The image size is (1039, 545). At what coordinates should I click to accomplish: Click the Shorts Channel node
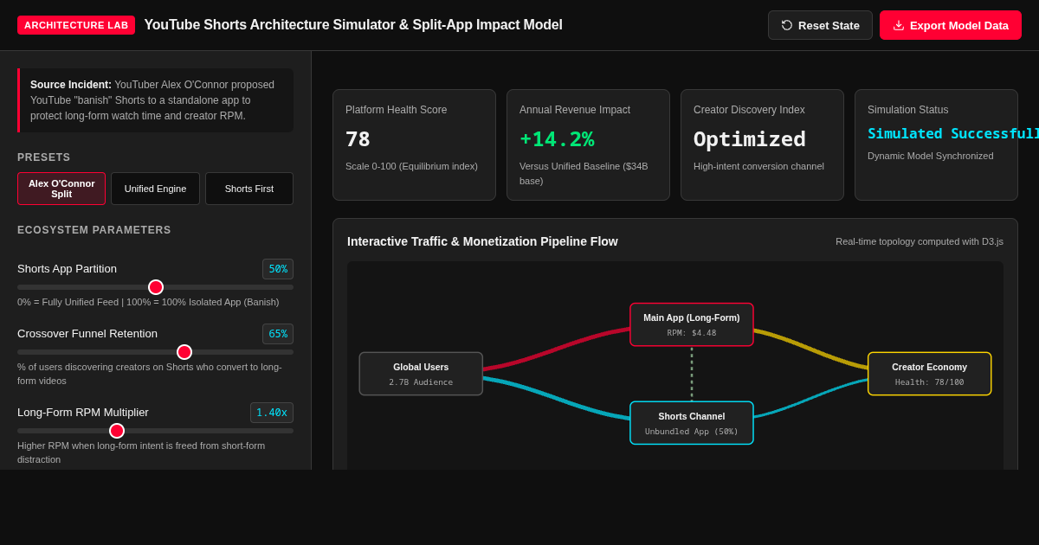(x=692, y=423)
